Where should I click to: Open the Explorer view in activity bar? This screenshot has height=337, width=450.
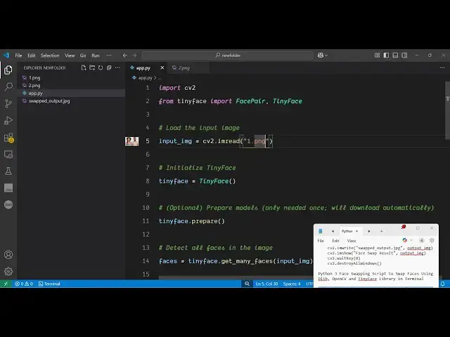tap(8, 70)
